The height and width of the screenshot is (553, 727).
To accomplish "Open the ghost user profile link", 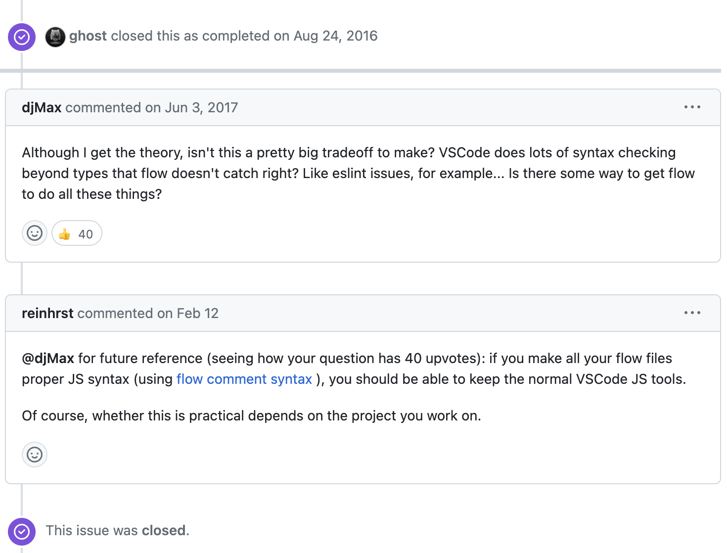I will pos(88,36).
